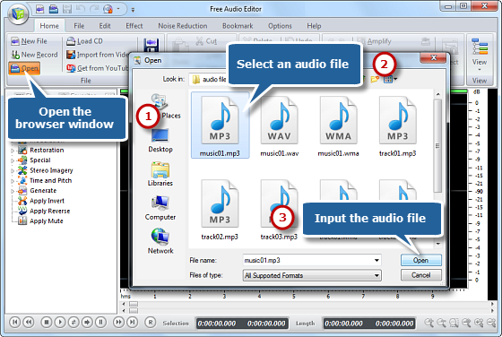Switch to the Edit ribbon tab
The width and height of the screenshot is (502, 337).
click(105, 26)
